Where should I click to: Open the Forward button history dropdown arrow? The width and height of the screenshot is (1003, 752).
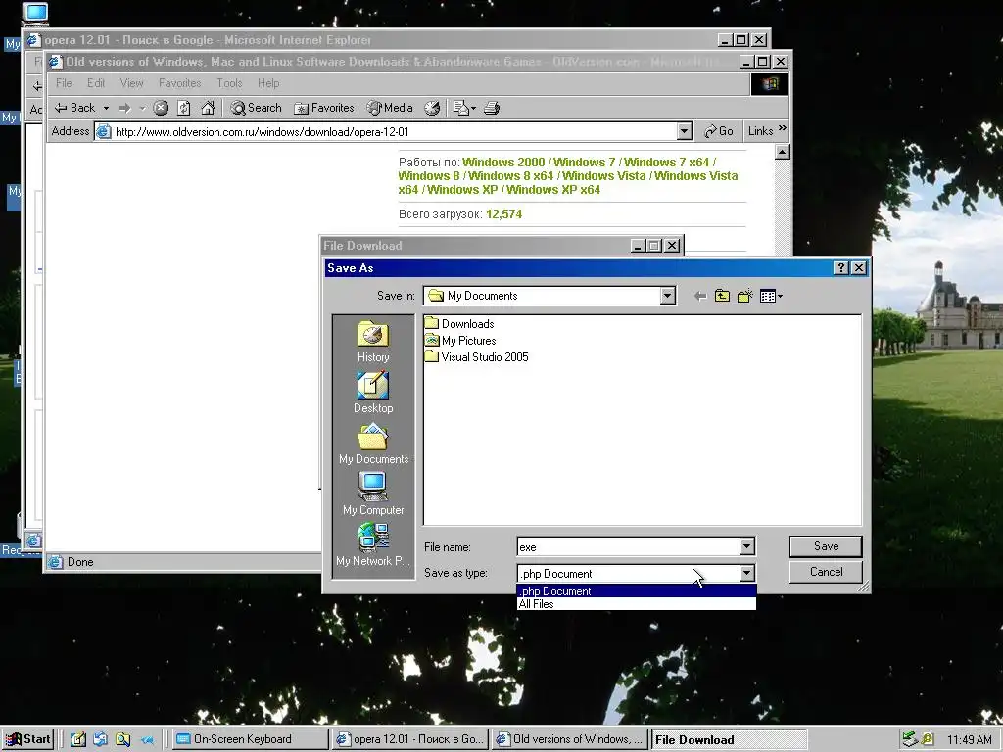pos(142,108)
